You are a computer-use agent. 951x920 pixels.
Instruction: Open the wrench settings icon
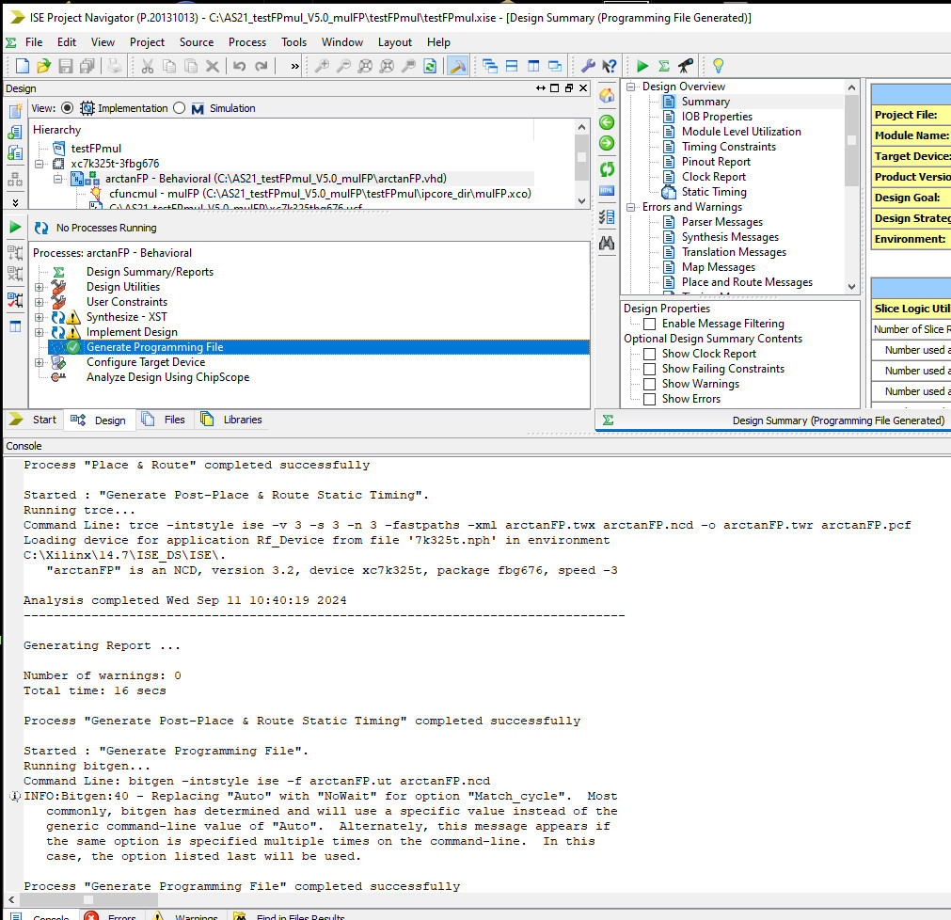[x=588, y=66]
